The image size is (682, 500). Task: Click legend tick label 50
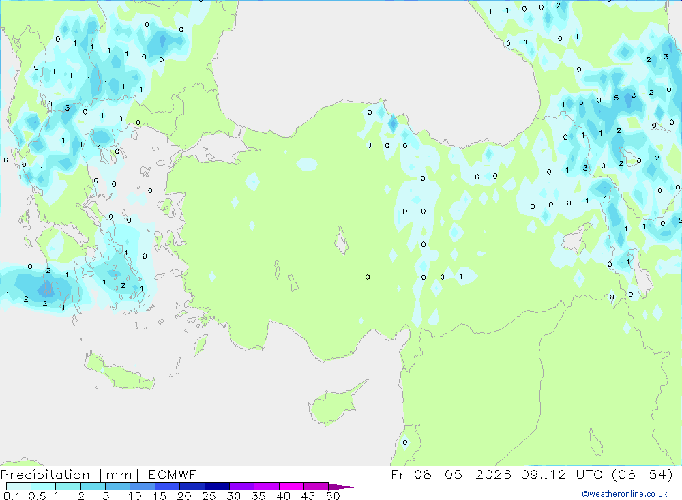pos(333,496)
